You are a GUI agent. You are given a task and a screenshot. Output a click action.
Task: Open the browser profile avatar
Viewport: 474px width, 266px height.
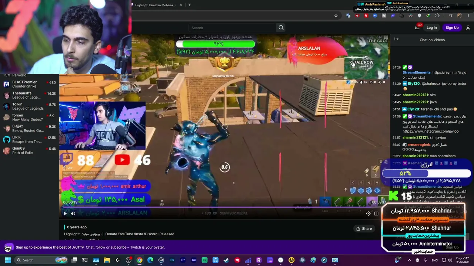tap(460, 16)
